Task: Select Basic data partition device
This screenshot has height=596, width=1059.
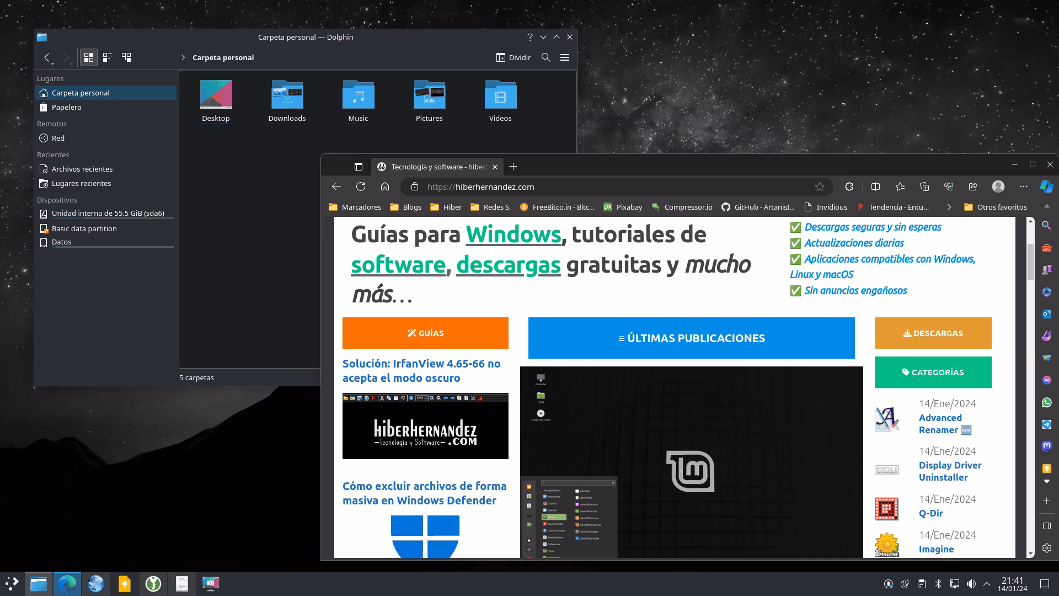Action: pyautogui.click(x=106, y=228)
